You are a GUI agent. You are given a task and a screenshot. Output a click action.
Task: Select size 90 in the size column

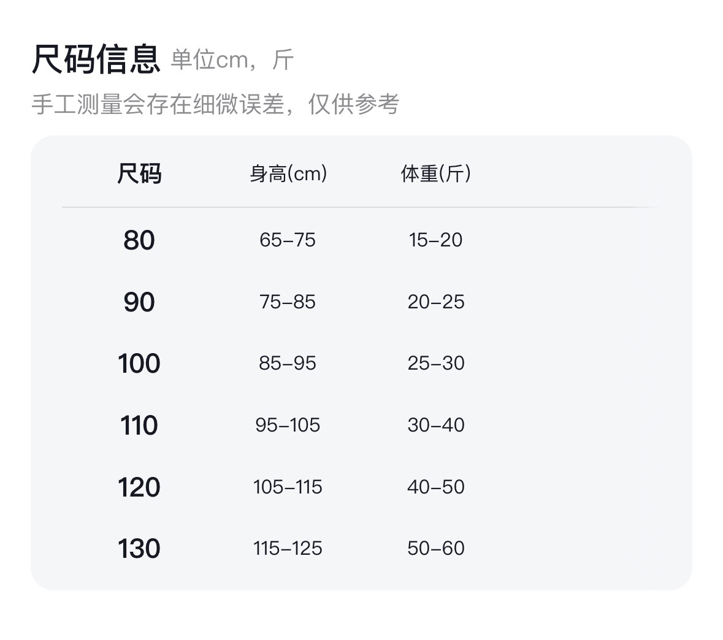[x=139, y=302]
